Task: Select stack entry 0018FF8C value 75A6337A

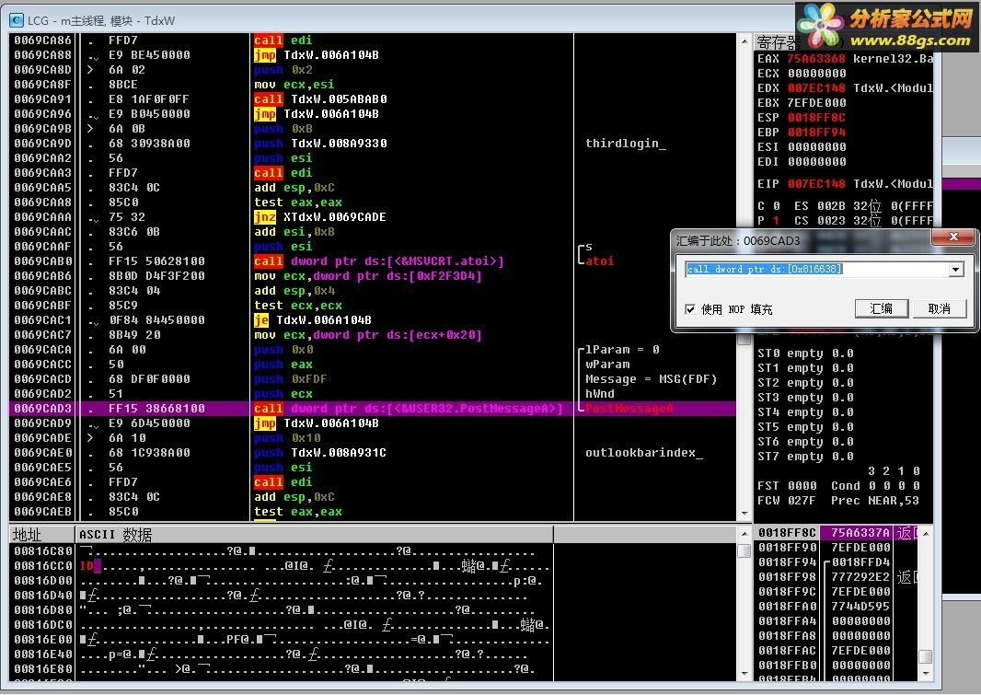Action: (860, 533)
